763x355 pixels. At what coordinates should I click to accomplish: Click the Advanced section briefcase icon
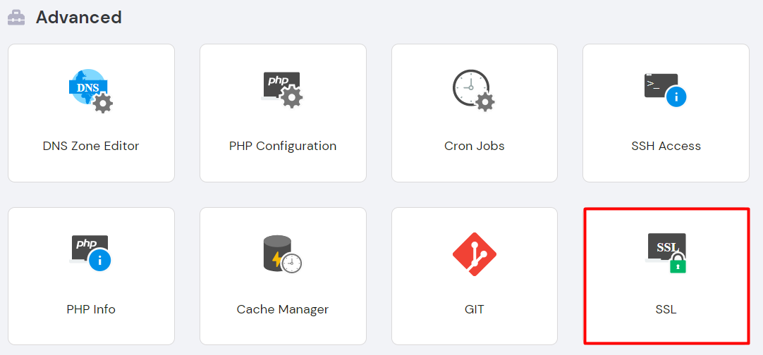(x=16, y=18)
